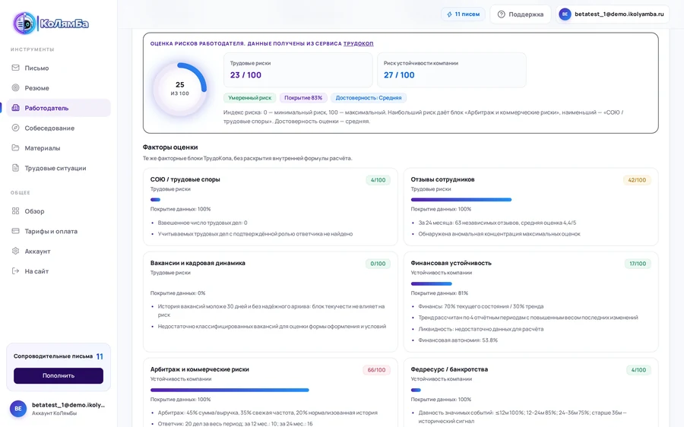This screenshot has width=684, height=427.
Task: Click the Финансовая автономия: 53.8% line
Action: point(458,340)
